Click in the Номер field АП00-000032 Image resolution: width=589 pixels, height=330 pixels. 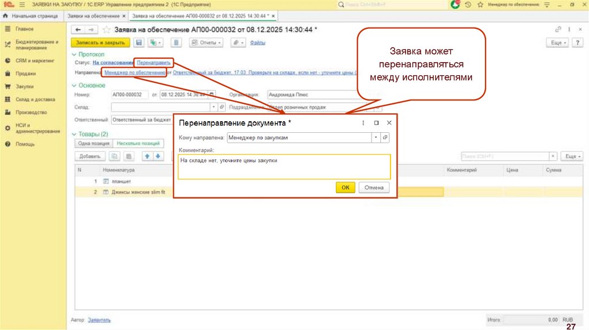129,95
